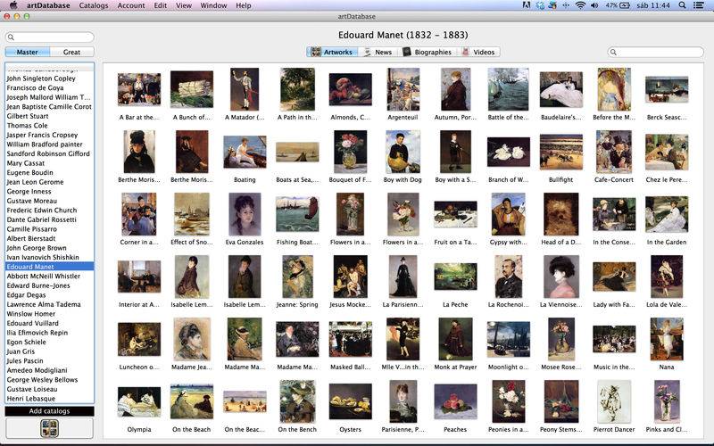Open the artDatabase application menu
This screenshot has width=714, height=446.
[48, 5]
